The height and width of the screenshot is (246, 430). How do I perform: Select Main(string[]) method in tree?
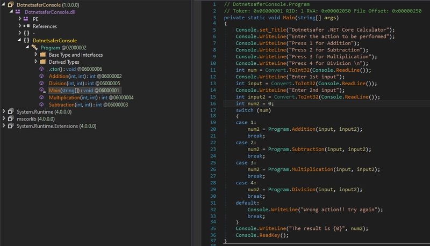[84, 91]
